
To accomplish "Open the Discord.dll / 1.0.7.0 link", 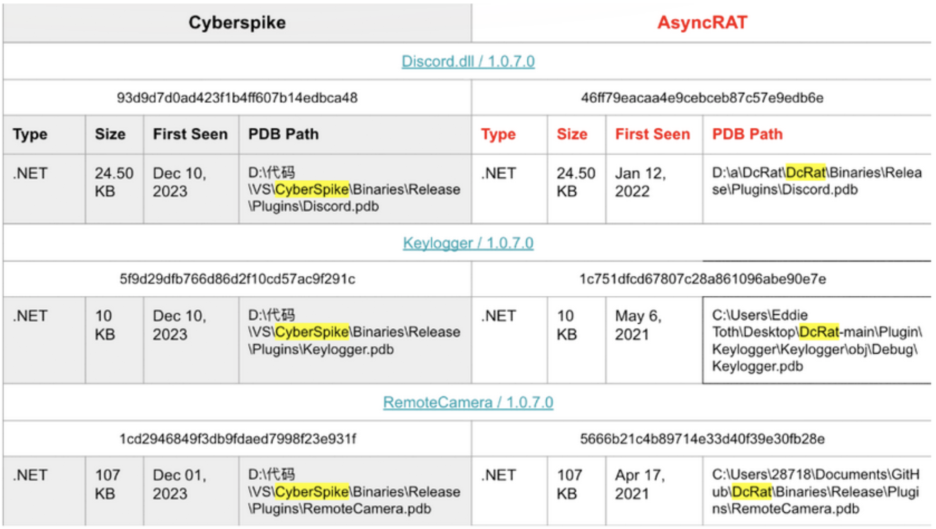I will (468, 61).
